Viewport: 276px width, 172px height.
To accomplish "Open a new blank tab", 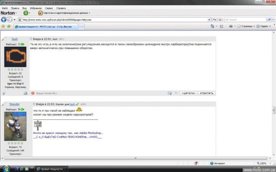I will (81, 27).
